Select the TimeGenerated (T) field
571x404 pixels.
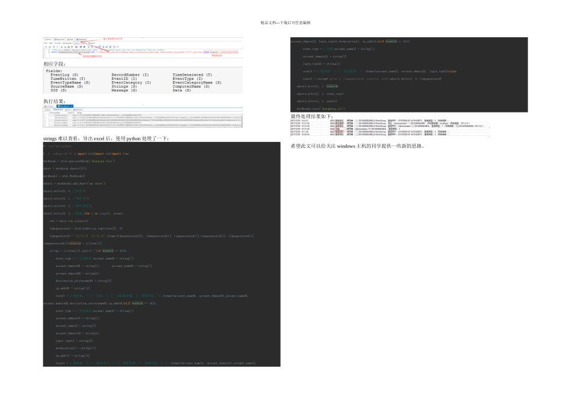click(192, 75)
